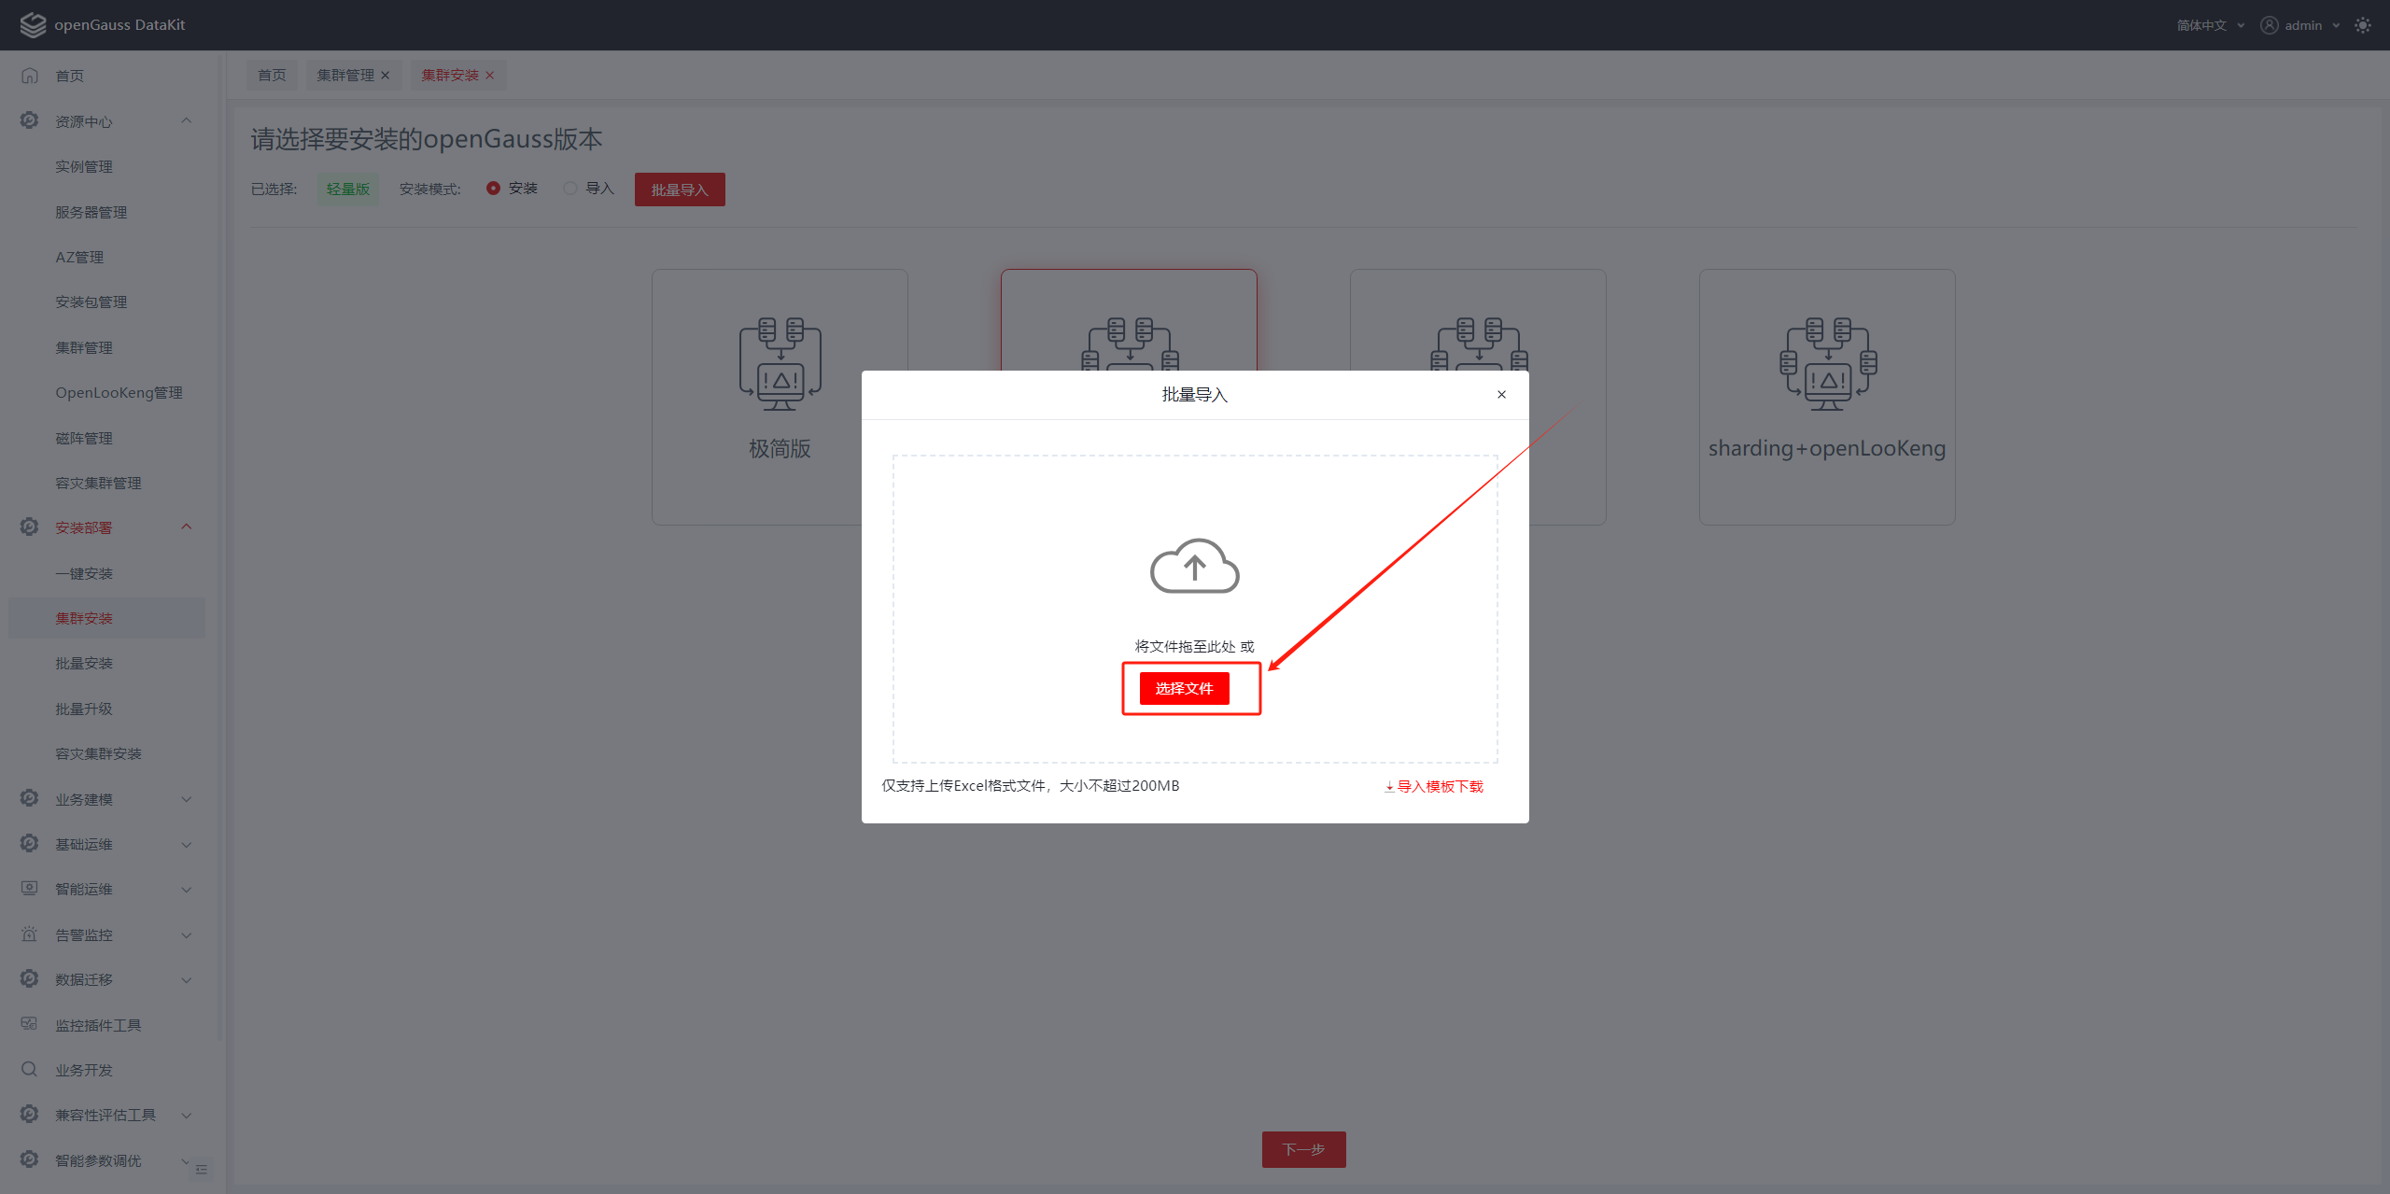The width and height of the screenshot is (2390, 1194).
Task: Click the sidebar collapse icon at bottom
Action: 202,1170
